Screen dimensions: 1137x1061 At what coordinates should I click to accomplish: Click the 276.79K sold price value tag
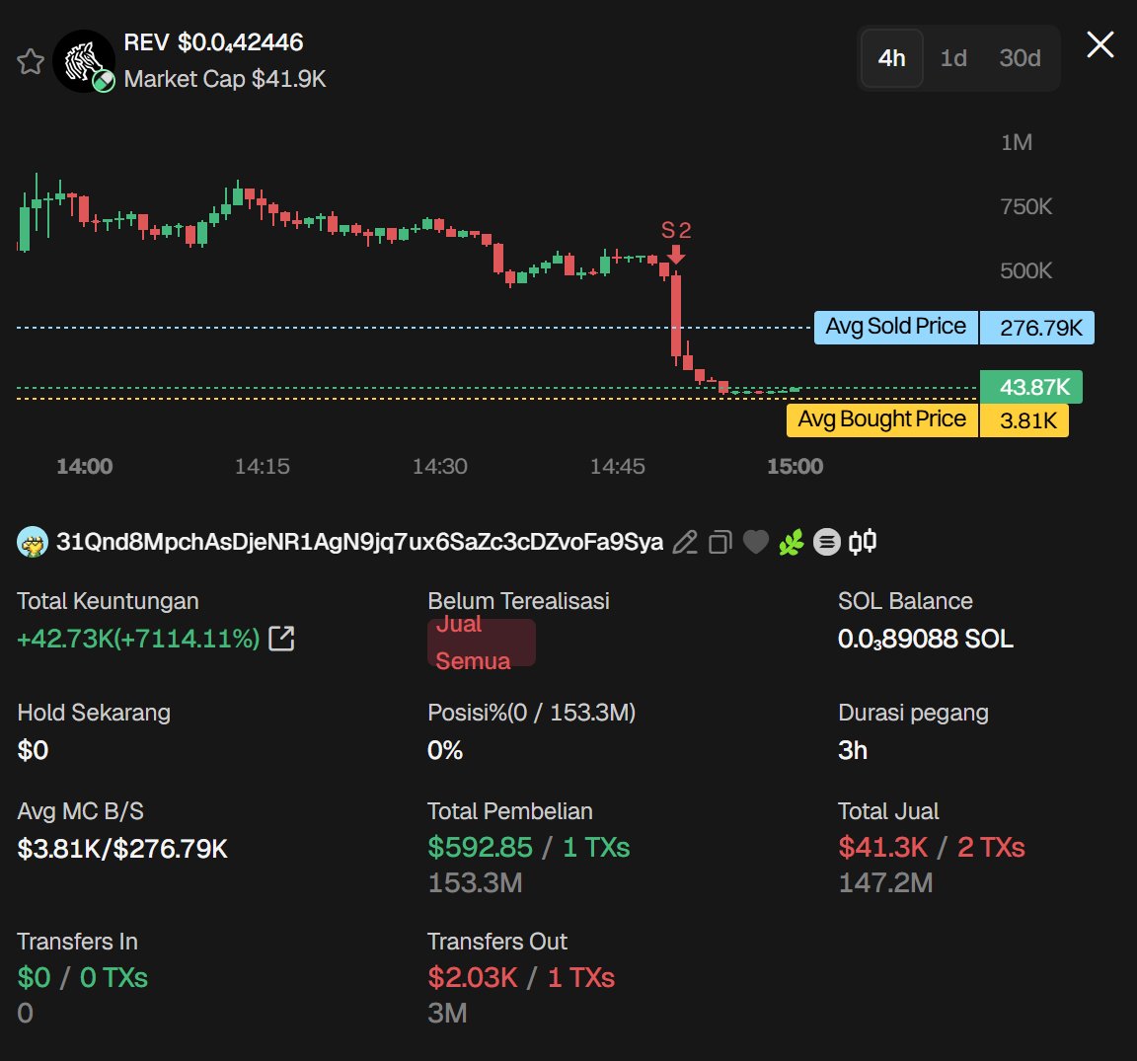tap(1037, 327)
